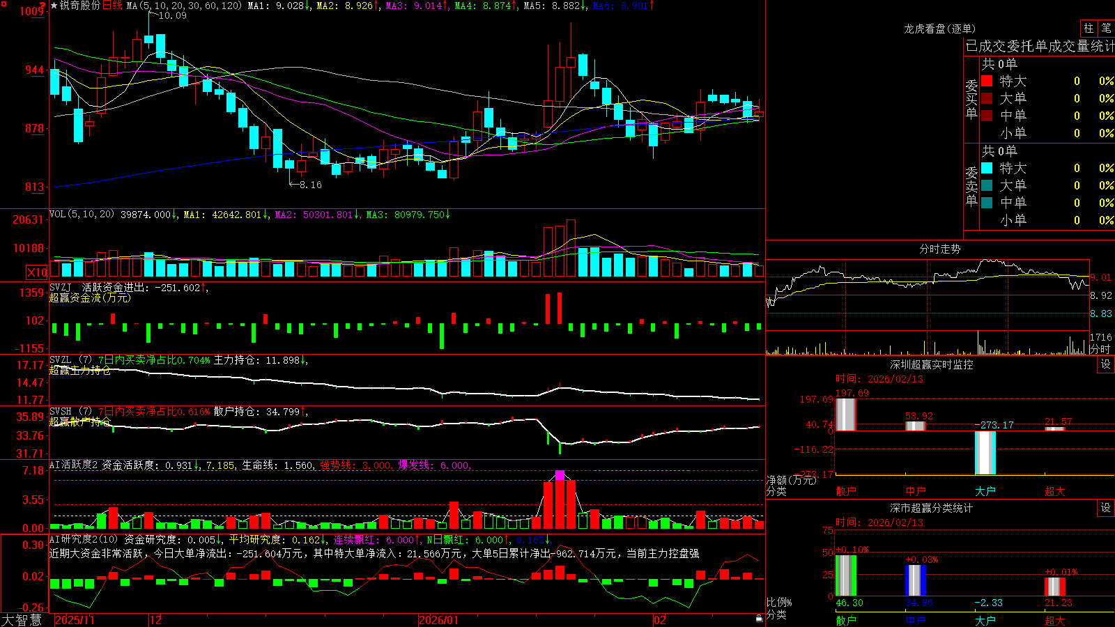
Task: Switch to 柱 bar display mode
Action: click(x=1089, y=29)
